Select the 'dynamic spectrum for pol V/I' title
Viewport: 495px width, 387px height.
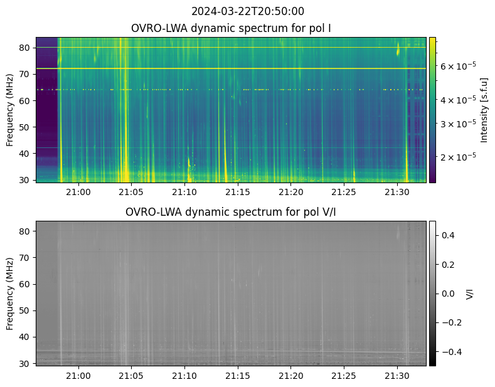click(x=232, y=212)
